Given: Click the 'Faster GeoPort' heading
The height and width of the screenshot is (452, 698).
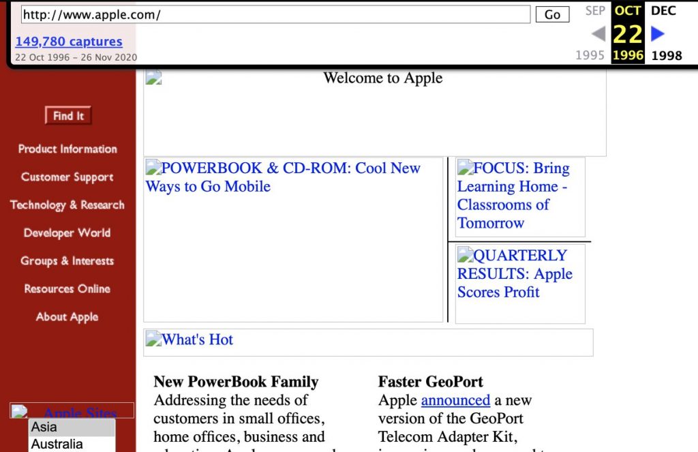Looking at the screenshot, I should click(x=431, y=382).
